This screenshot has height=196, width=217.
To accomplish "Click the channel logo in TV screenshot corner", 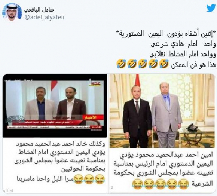I will tap(95, 83).
